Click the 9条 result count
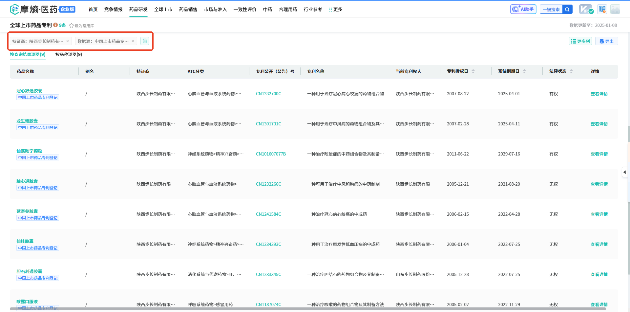Image resolution: width=630 pixels, height=312 pixels. [62, 25]
